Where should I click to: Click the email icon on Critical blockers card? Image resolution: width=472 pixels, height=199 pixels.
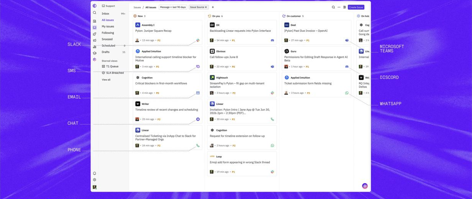(x=198, y=93)
